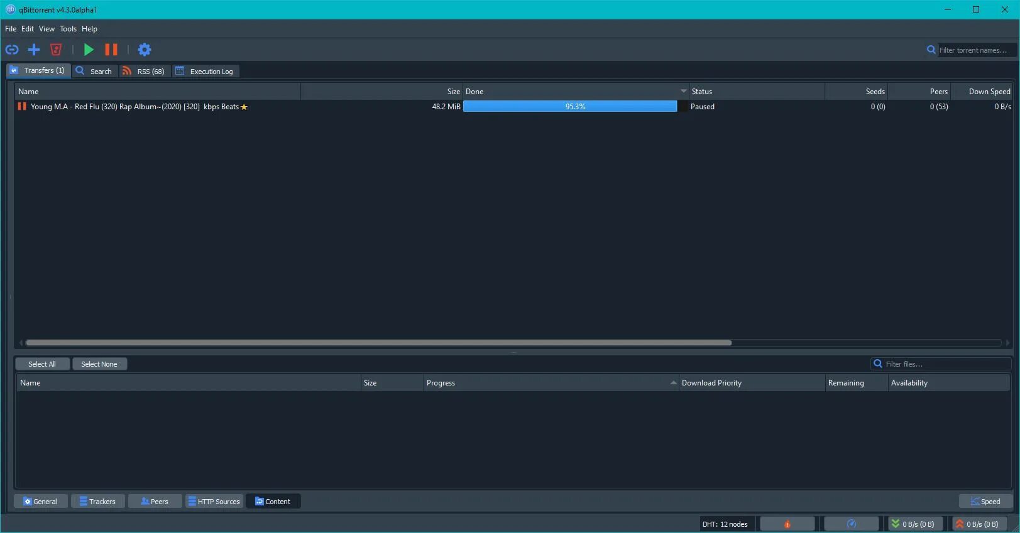Click the 0 (53) peers cell

939,107
